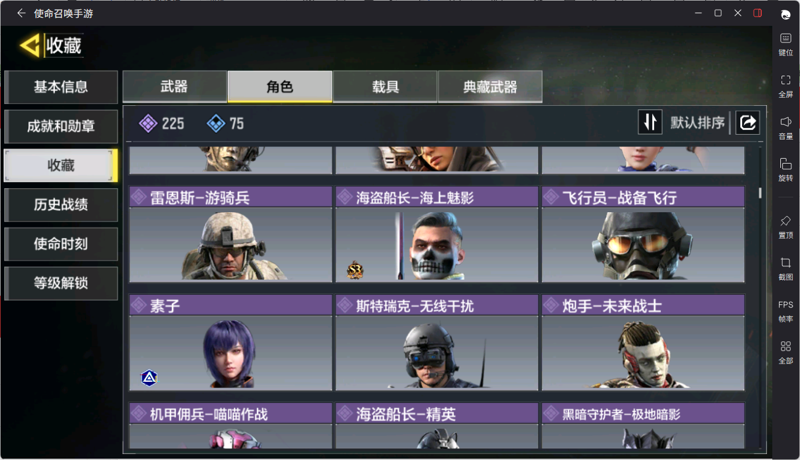Click the 旋转 rotate screen icon

[786, 170]
